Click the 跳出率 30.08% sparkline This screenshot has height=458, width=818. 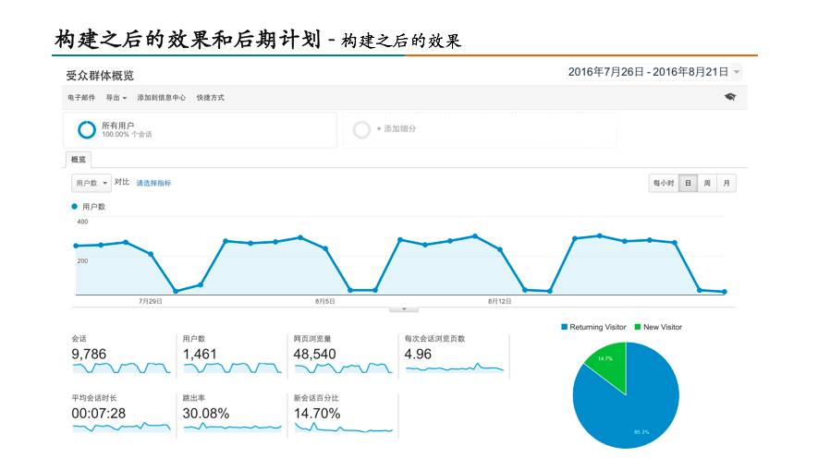pyautogui.click(x=232, y=427)
